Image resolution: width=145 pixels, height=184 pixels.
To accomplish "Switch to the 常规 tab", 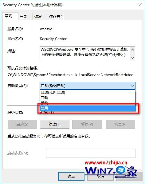I will [9, 16].
